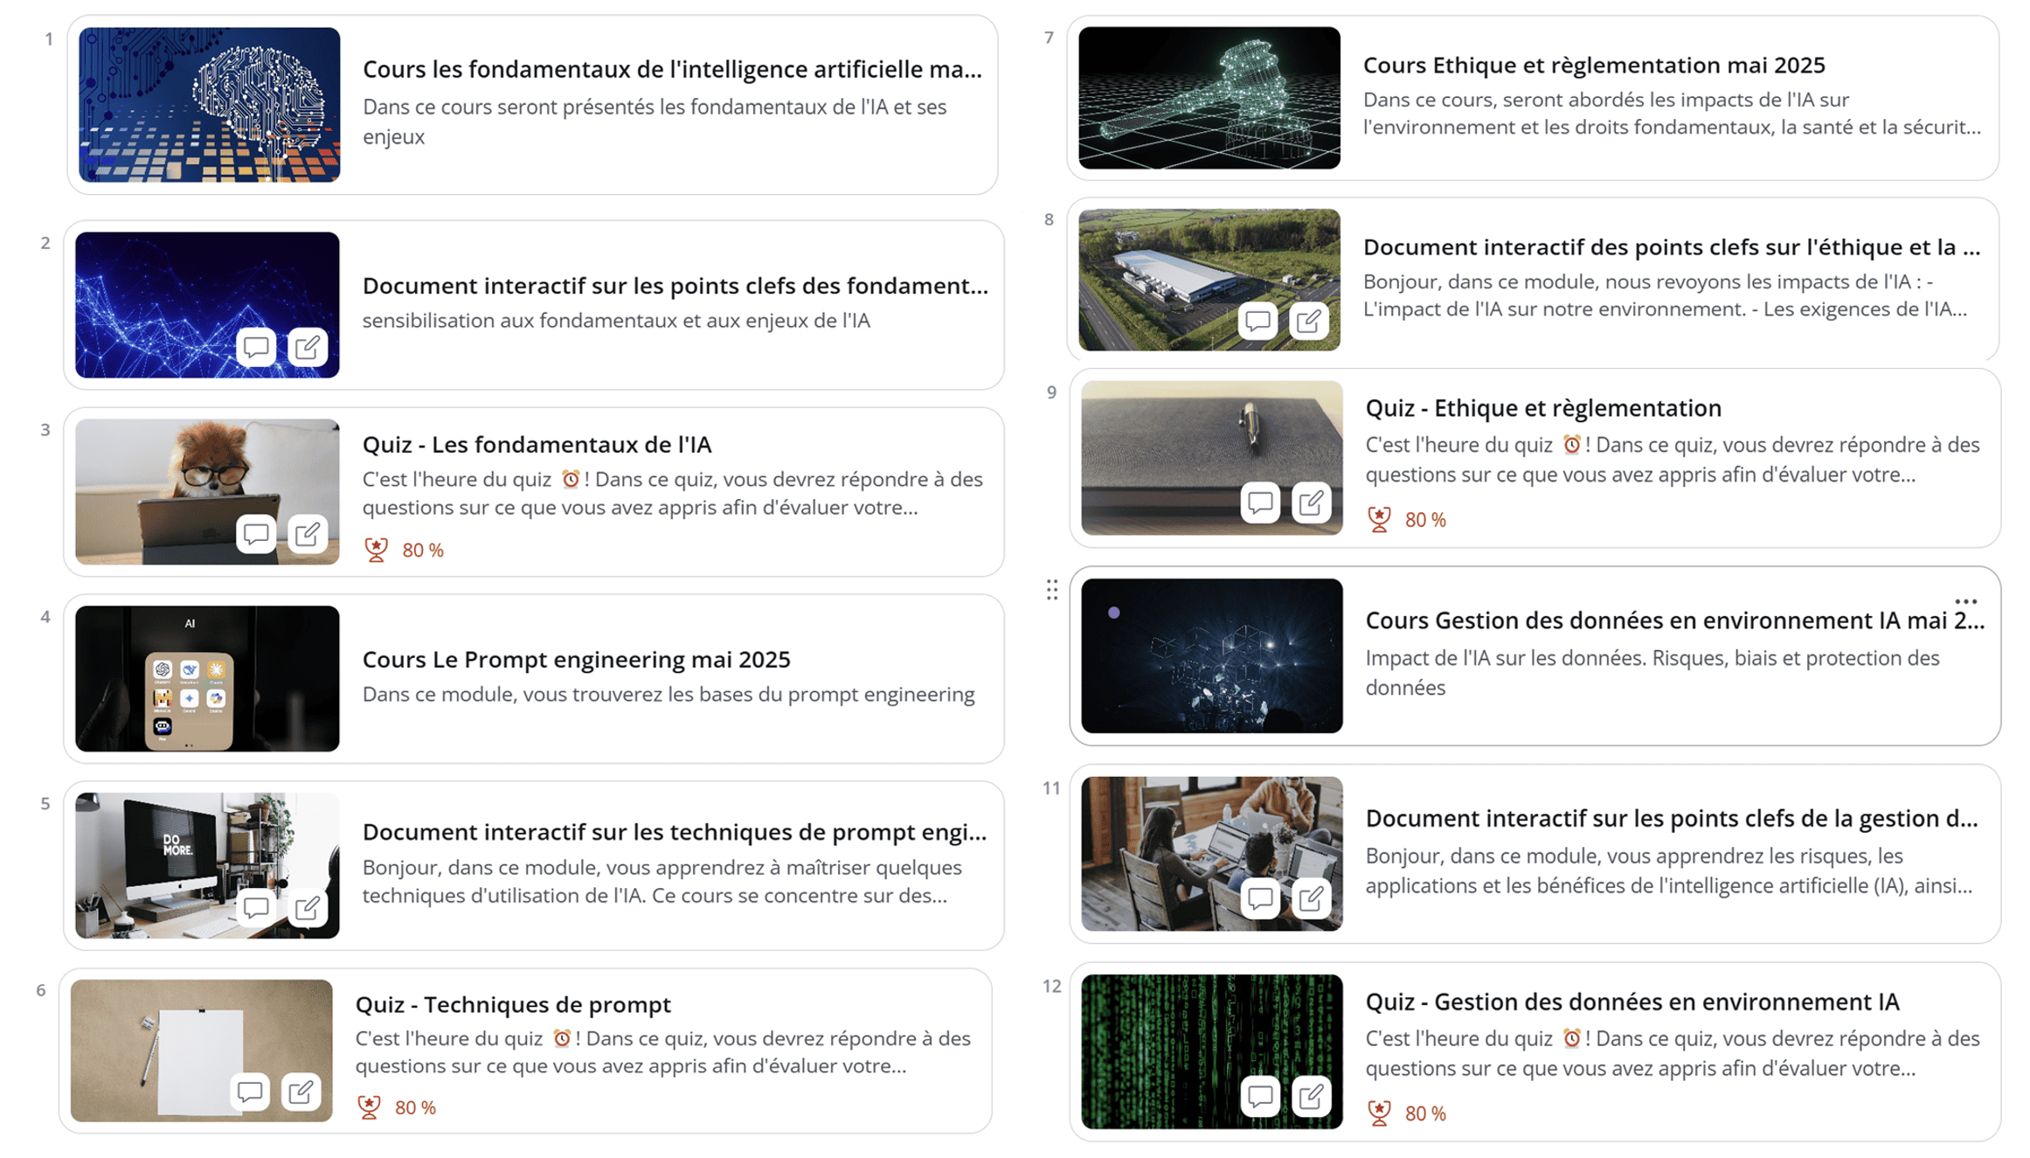This screenshot has width=2030, height=1158.
Task: Open three-dot menu on Cours Gestion des données
Action: [1965, 601]
